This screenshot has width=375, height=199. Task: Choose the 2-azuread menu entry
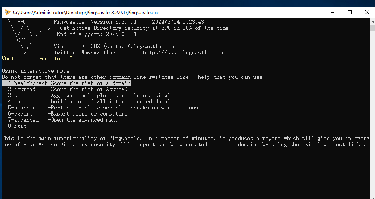coord(67,89)
